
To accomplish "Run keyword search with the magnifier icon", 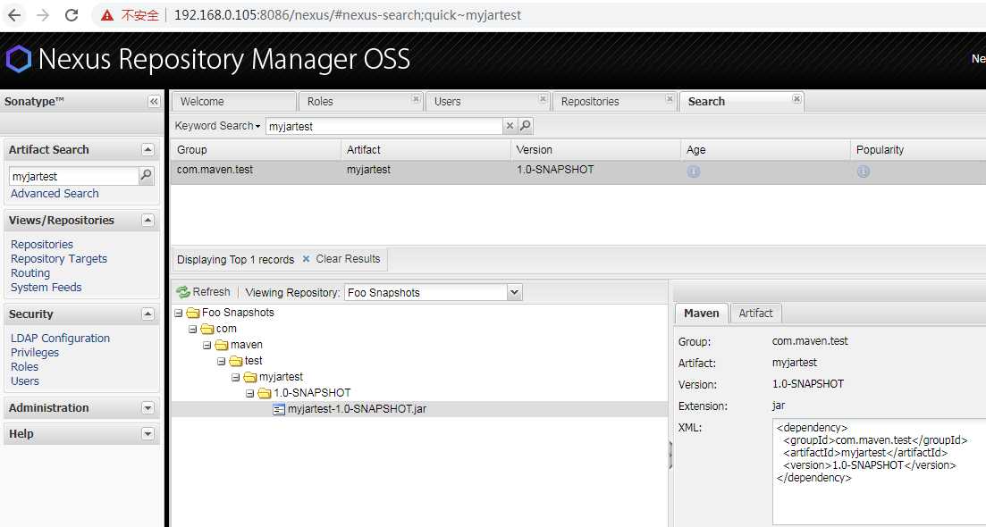I will pyautogui.click(x=526, y=126).
